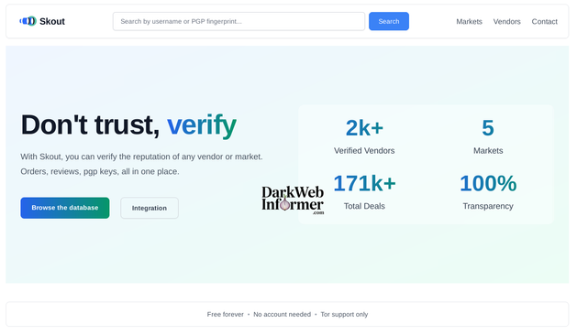
Task: Click the blue Search button
Action: (389, 21)
